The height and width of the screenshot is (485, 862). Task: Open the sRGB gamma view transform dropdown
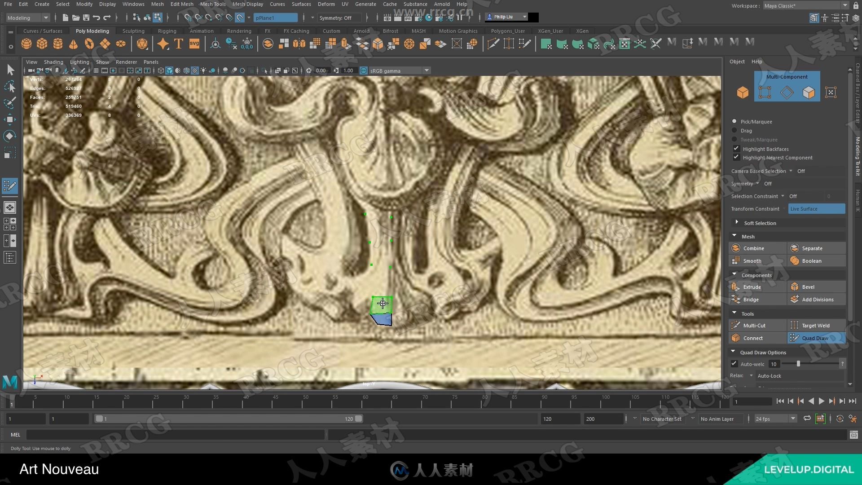coord(399,71)
